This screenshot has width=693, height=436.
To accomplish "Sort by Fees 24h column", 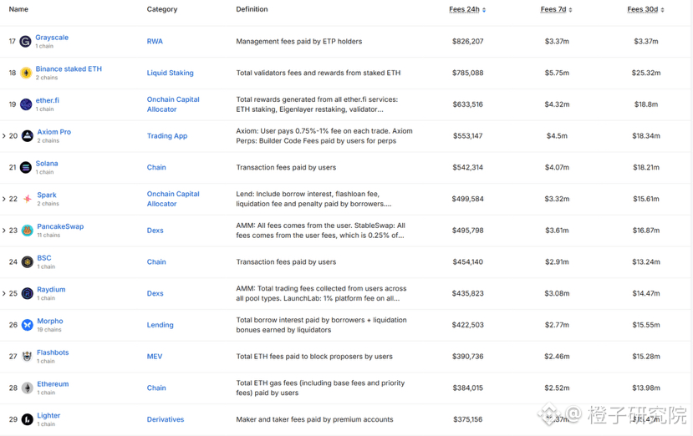I will click(x=467, y=9).
